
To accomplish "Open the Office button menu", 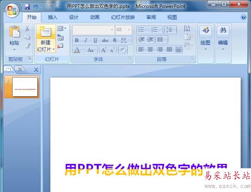I will tap(11, 10).
